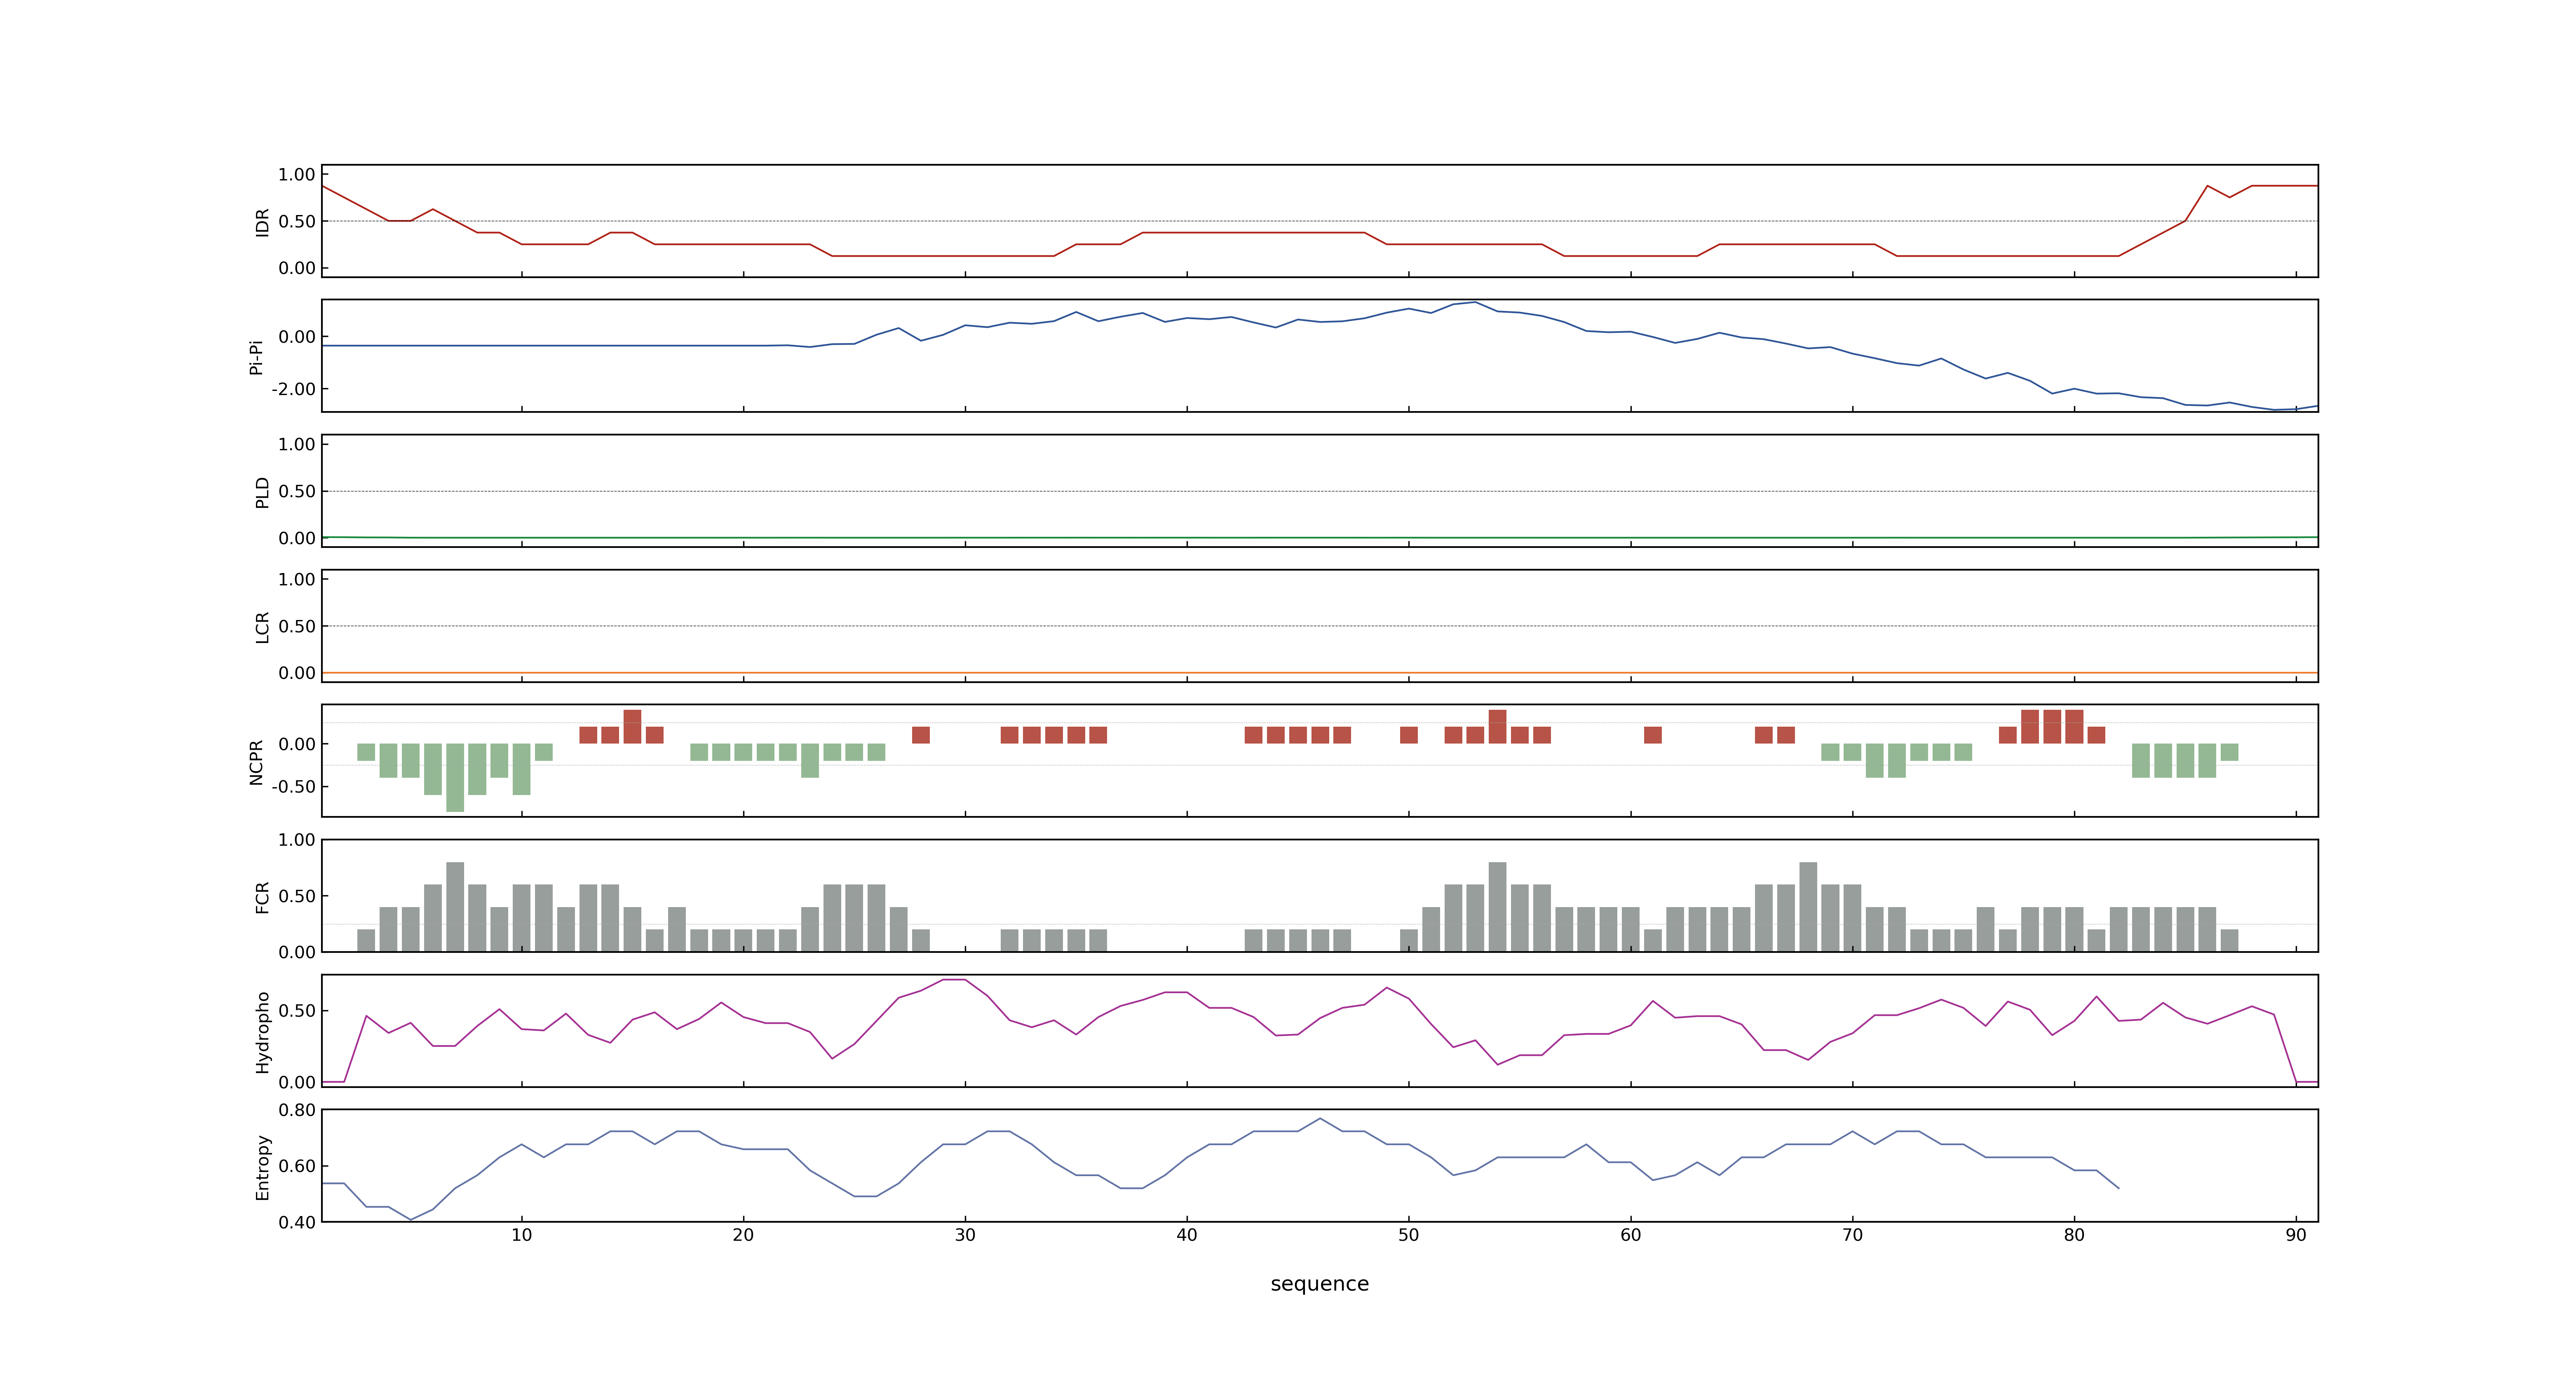Click the FCR axis label
This screenshot has height=1373, width=2576.
click(262, 897)
